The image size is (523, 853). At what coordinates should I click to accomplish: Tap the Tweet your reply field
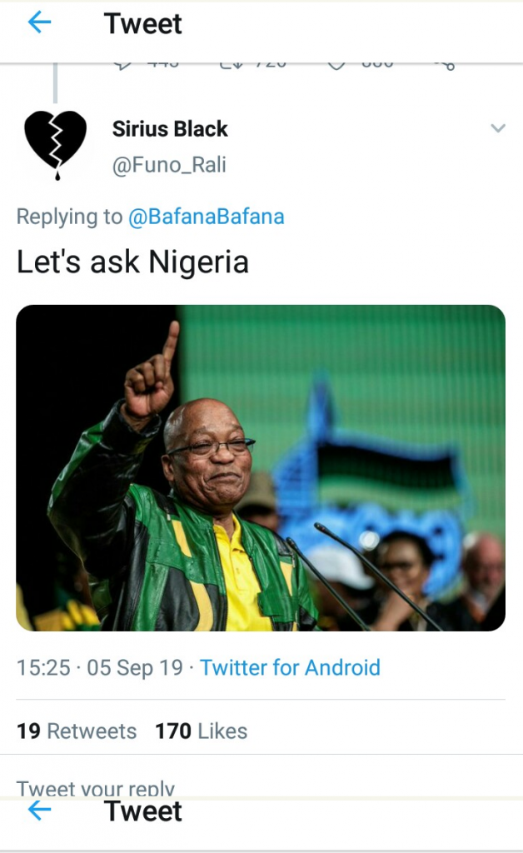click(x=96, y=787)
